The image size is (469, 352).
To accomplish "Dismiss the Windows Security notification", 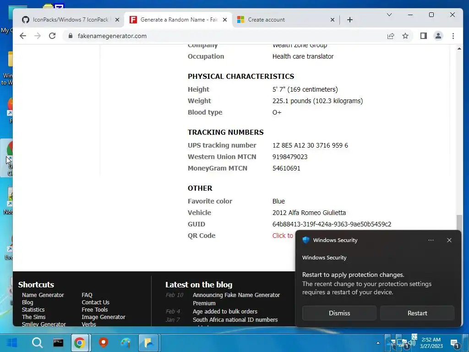I will pyautogui.click(x=339, y=313).
